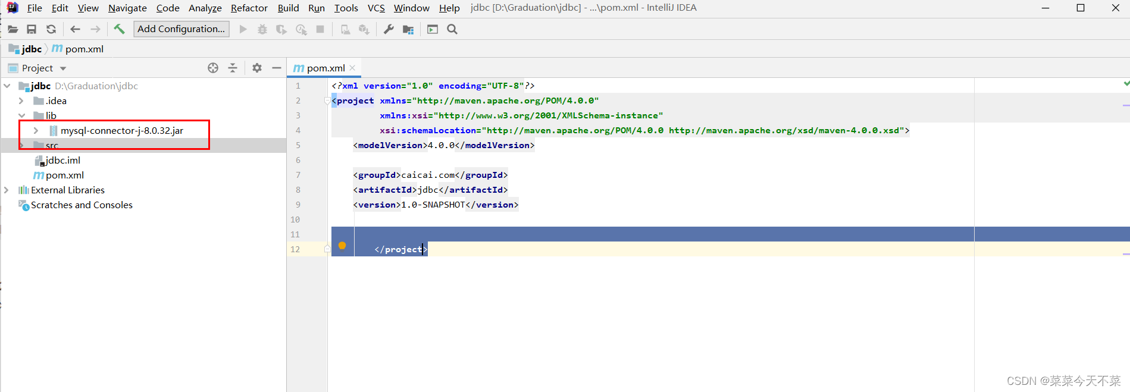1130x392 pixels.
Task: Click the Run with Coverage icon
Action: click(281, 29)
